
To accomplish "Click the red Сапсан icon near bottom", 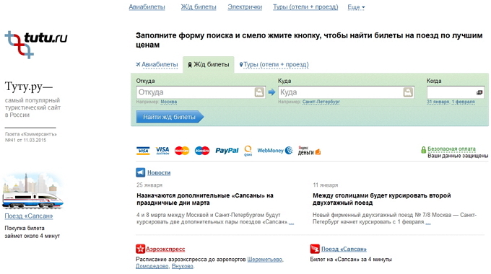I will [315, 249].
